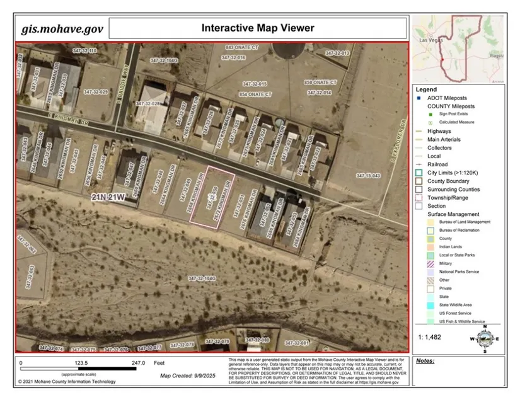Click the Railroad line symbol in legend

pyautogui.click(x=419, y=164)
